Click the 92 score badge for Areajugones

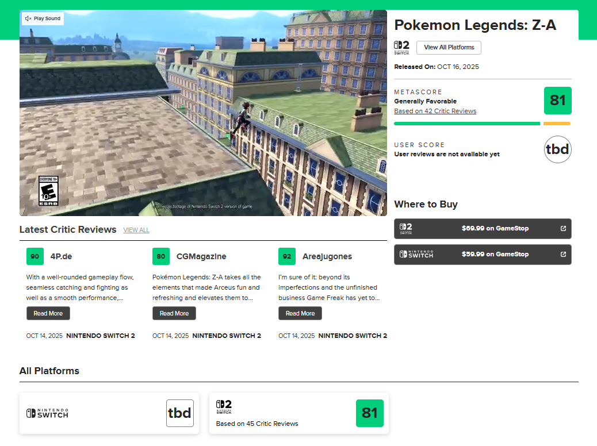coord(287,256)
